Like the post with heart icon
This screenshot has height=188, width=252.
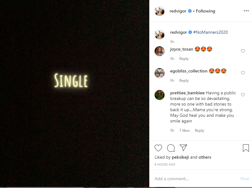158,148
